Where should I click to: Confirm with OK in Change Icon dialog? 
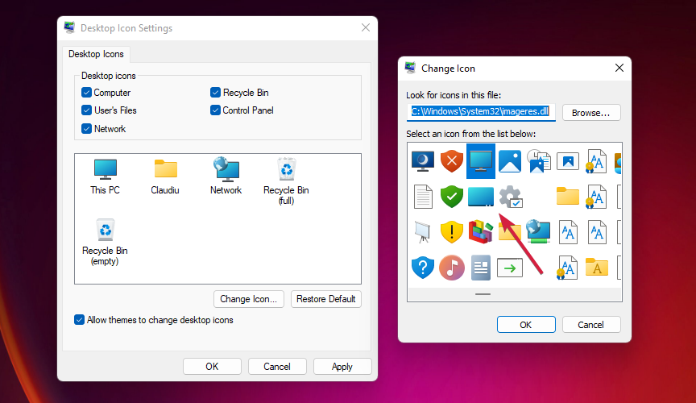click(526, 325)
